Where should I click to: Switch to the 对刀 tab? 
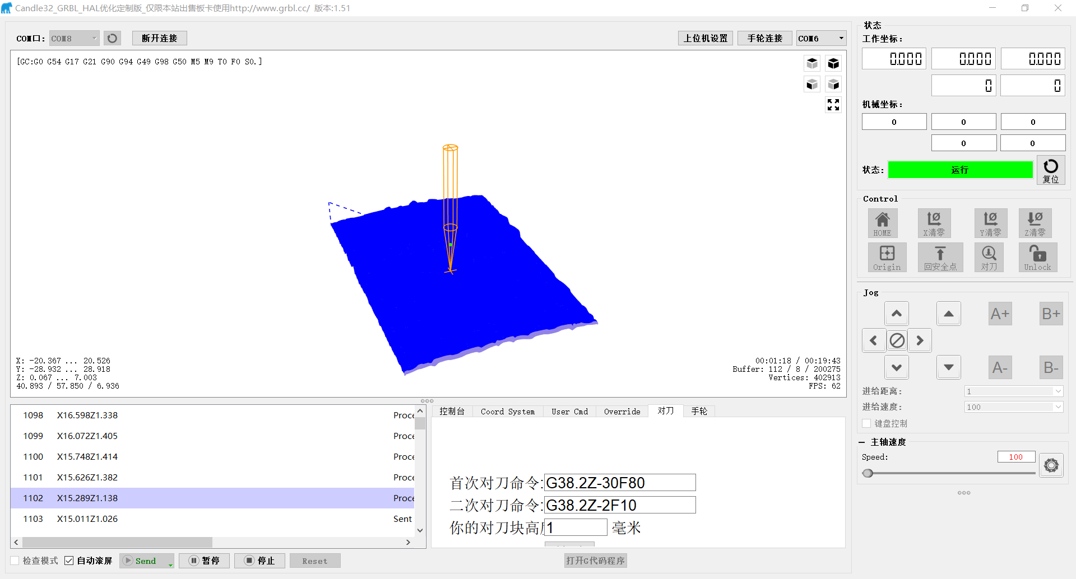point(666,410)
